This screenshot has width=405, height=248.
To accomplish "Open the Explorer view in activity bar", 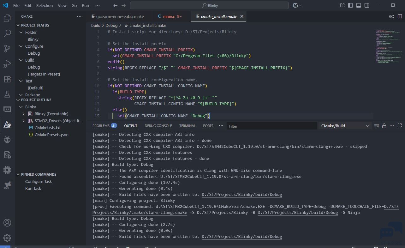I will point(7,18).
